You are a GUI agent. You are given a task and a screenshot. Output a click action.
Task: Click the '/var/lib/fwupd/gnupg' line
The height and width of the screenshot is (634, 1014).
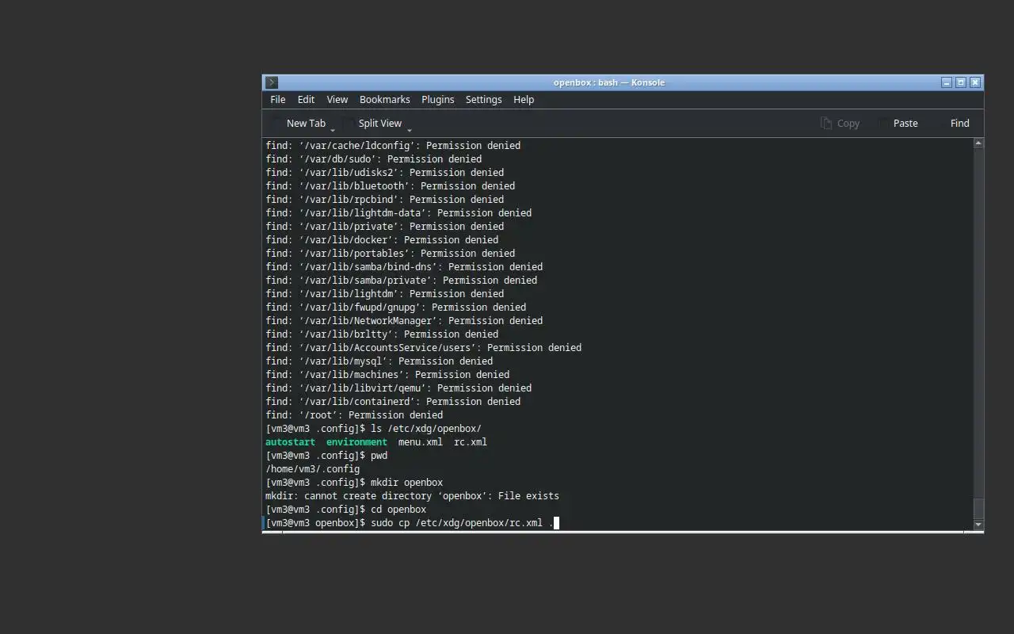(x=395, y=307)
